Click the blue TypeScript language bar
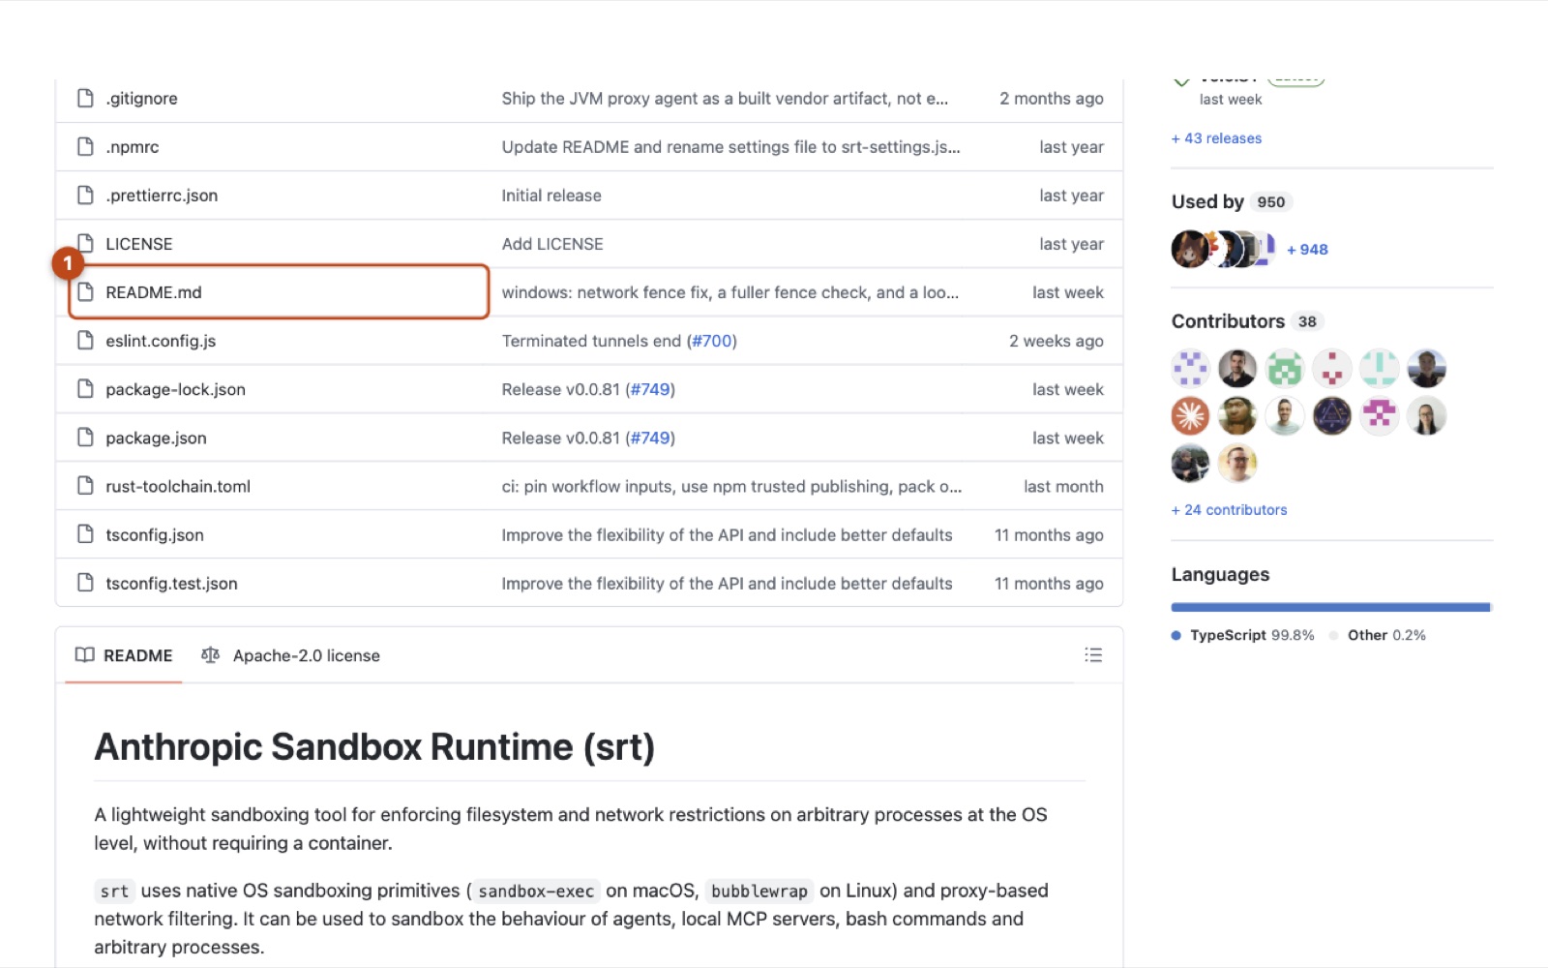The image size is (1548, 968). pyautogui.click(x=1330, y=607)
